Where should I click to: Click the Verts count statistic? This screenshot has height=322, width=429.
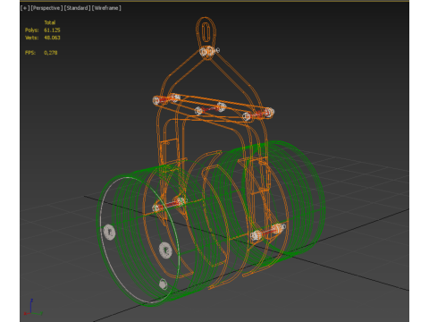[52, 38]
